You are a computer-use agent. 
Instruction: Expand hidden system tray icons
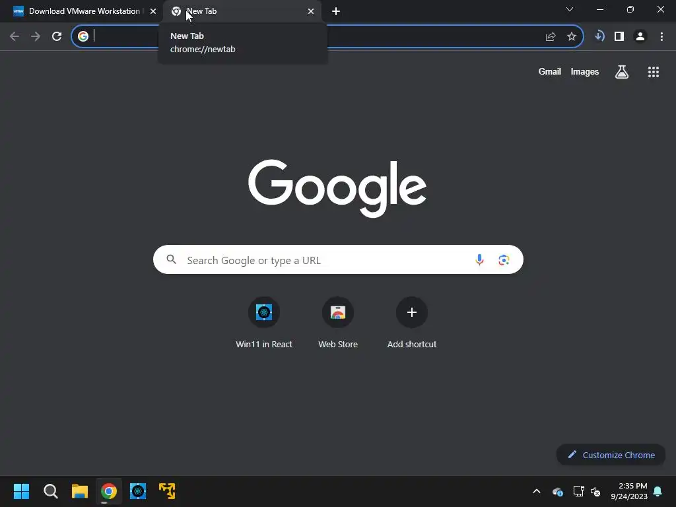[x=537, y=491]
